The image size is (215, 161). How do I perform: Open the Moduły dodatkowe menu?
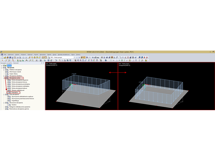click(64, 55)
